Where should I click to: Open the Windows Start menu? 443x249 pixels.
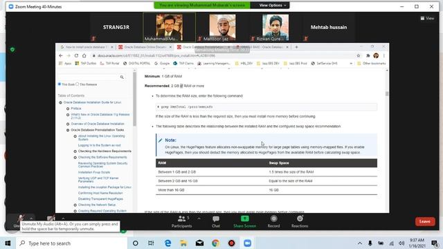(x=8, y=243)
